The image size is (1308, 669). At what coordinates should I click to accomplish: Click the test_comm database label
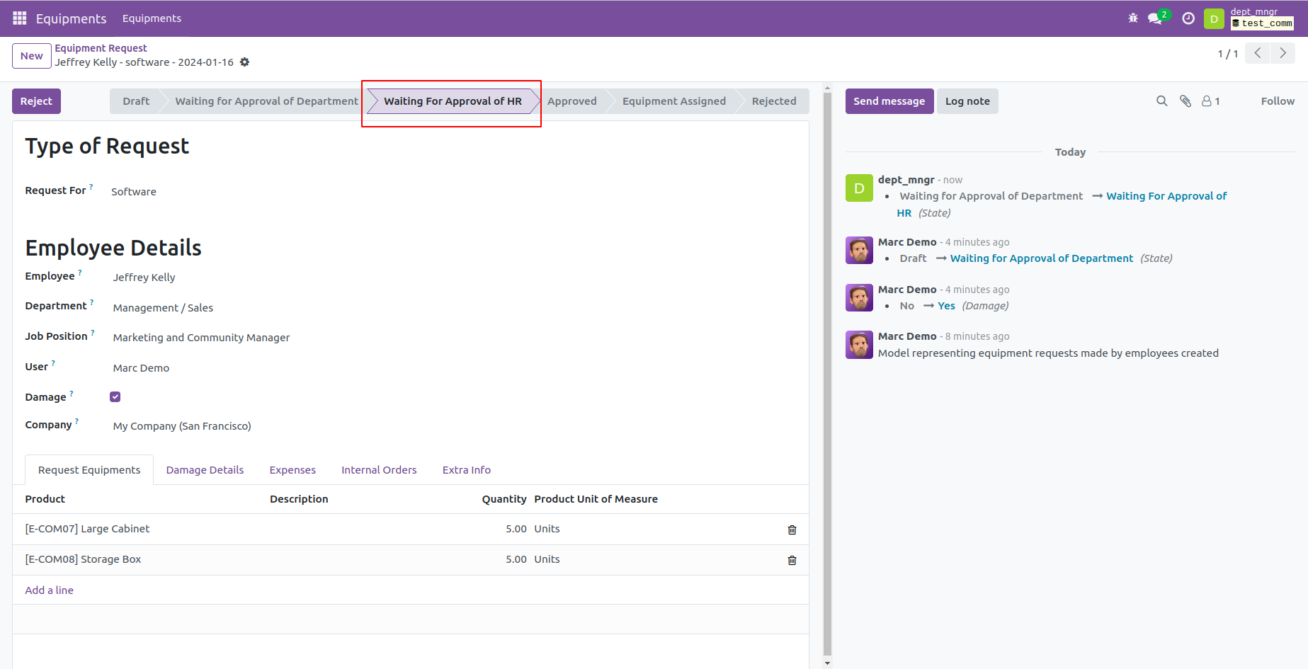coord(1262,23)
